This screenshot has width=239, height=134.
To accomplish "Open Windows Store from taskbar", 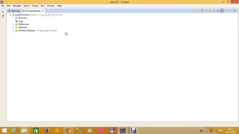I will tap(36, 131).
